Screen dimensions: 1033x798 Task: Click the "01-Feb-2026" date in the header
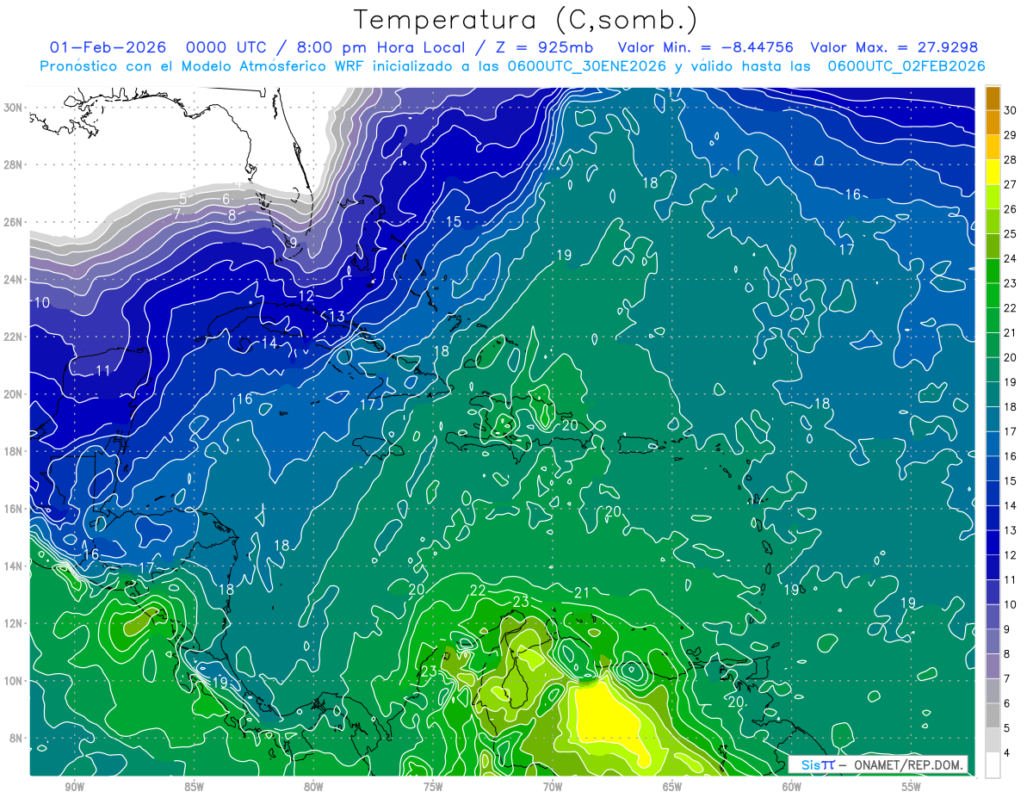click(108, 47)
